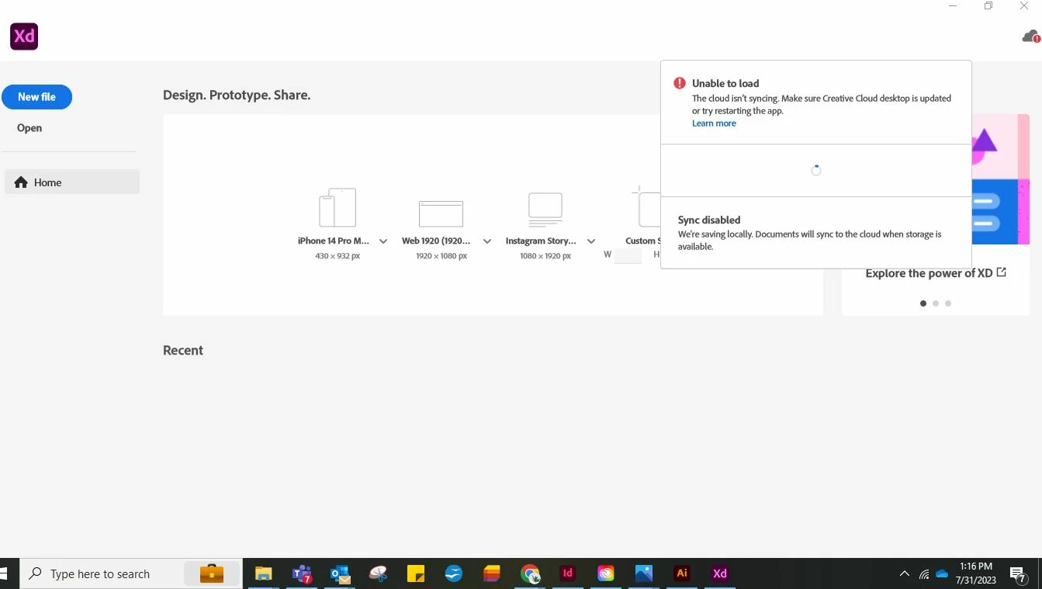The image size is (1042, 589).
Task: Open the Windows Start menu
Action: coord(4,573)
